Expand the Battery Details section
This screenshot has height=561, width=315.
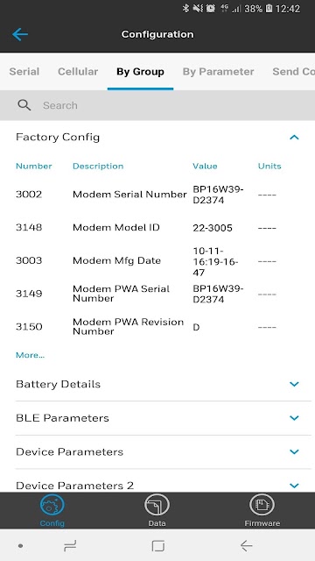click(x=294, y=384)
